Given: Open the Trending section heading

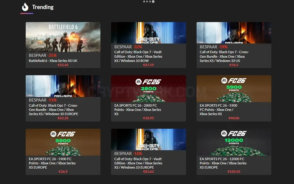Looking at the screenshot, I should click(43, 7).
